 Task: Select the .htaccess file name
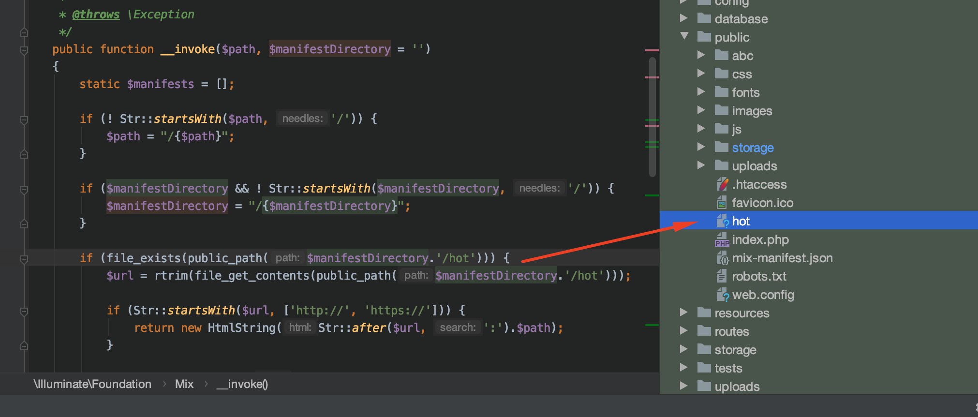759,184
